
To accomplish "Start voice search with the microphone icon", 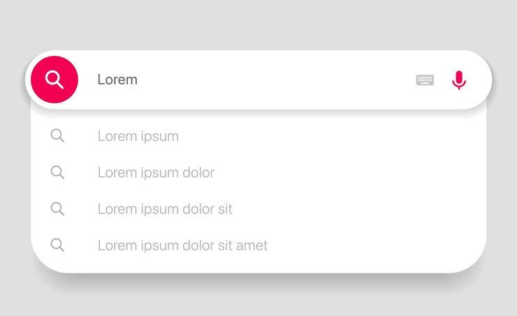I will pos(459,80).
